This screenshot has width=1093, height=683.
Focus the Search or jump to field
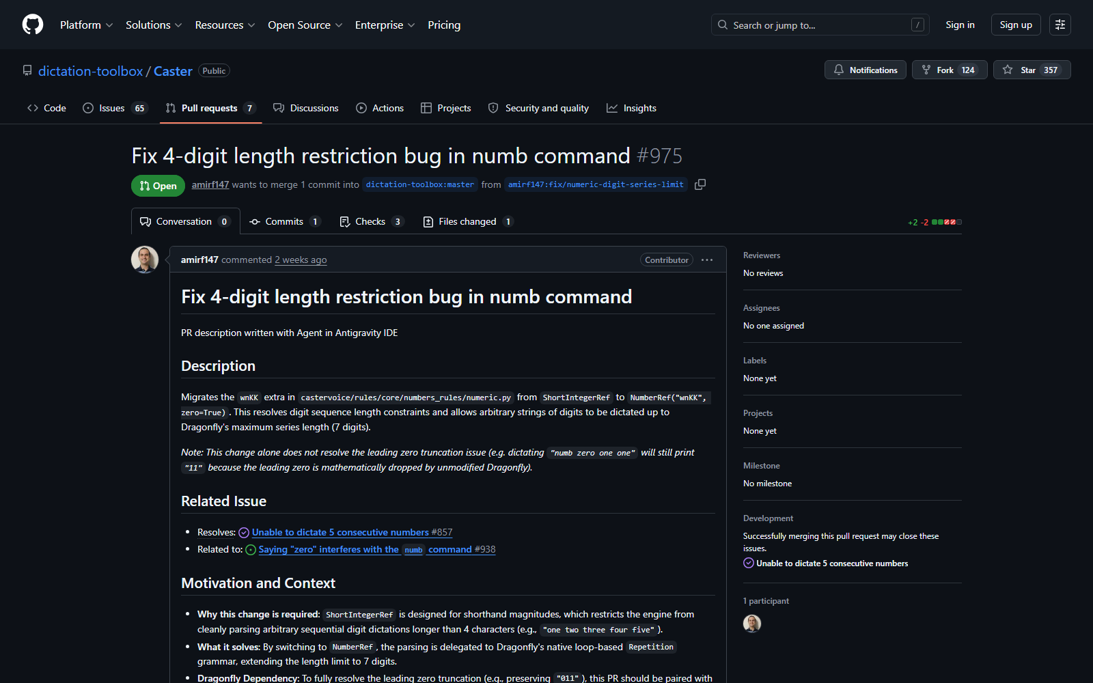[x=820, y=25]
